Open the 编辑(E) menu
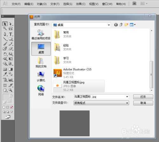Image resolution: width=159 pixels, height=142 pixels. coord(29,4)
